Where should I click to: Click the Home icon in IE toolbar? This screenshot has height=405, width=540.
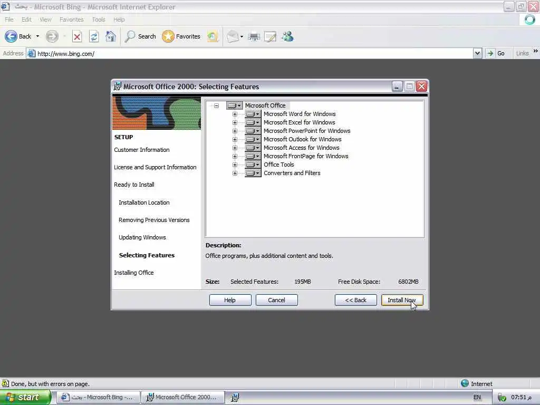[111, 36]
